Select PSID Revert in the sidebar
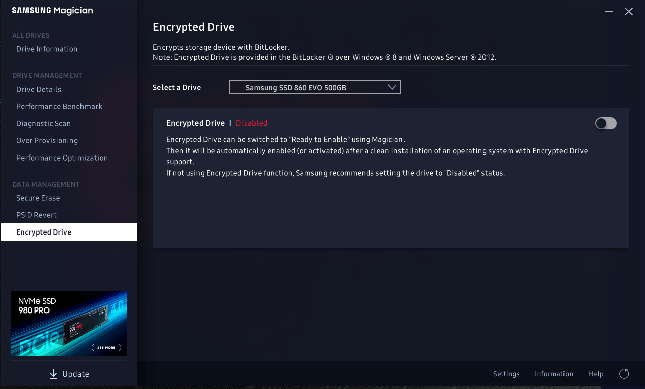The height and width of the screenshot is (389, 645). pos(37,215)
